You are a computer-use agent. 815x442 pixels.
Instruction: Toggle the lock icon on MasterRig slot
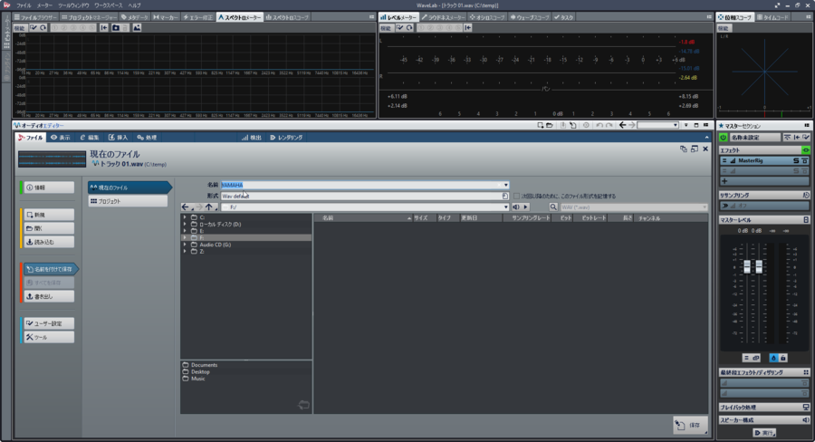(804, 160)
